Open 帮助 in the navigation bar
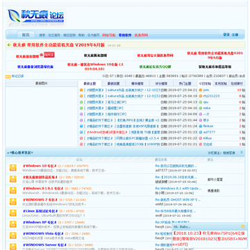The image size is (250, 250). [81, 35]
